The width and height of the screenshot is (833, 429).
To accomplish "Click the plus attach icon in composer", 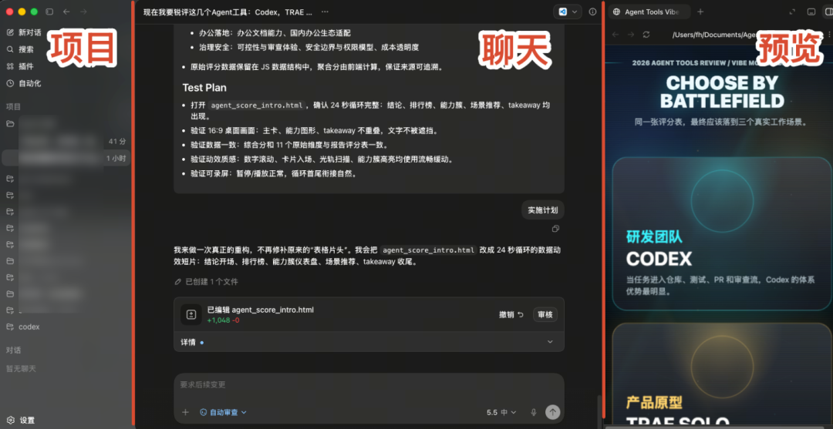I will click(x=185, y=412).
